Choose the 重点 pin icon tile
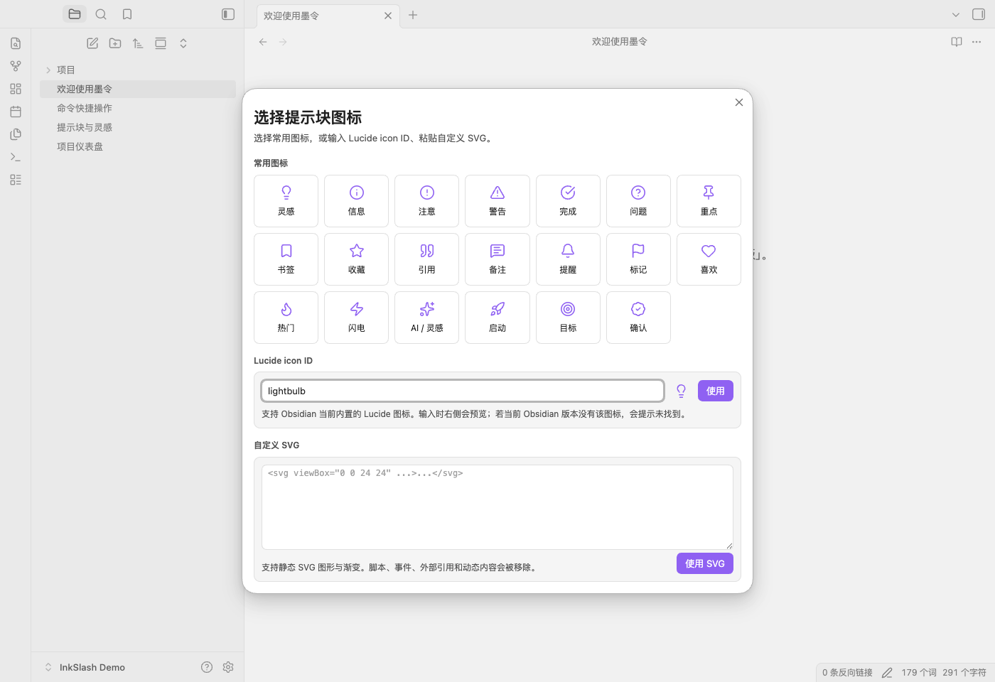Viewport: 995px width, 682px height. pyautogui.click(x=709, y=201)
